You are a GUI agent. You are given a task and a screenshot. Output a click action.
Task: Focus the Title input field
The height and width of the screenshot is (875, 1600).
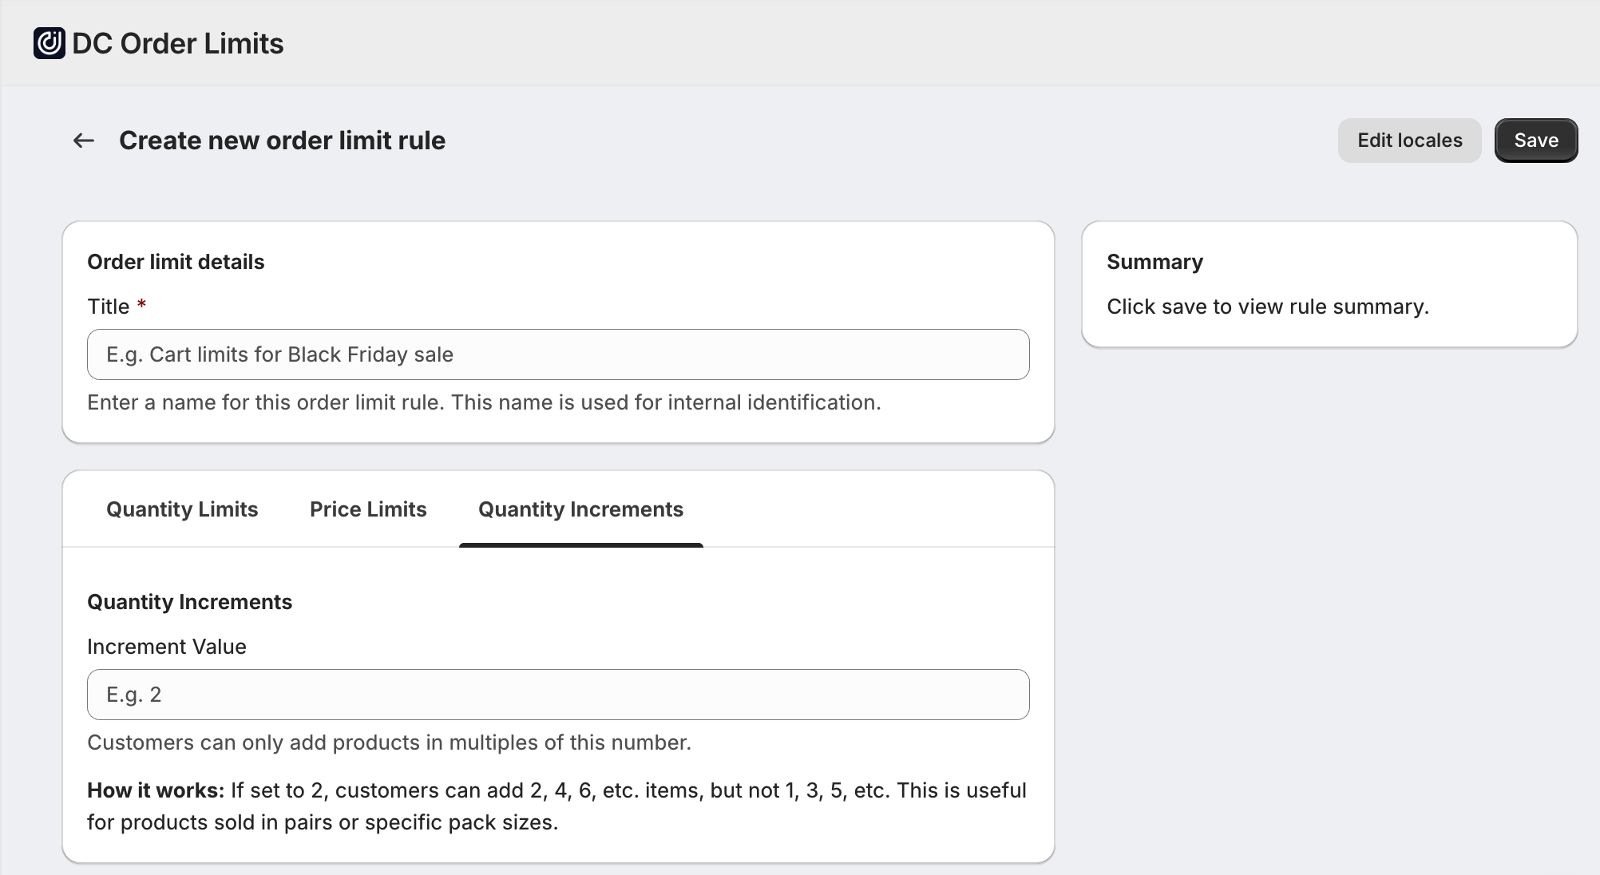tap(558, 354)
